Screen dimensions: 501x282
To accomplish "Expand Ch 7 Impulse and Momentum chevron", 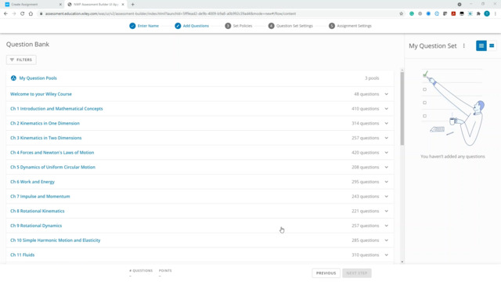I will click(386, 197).
